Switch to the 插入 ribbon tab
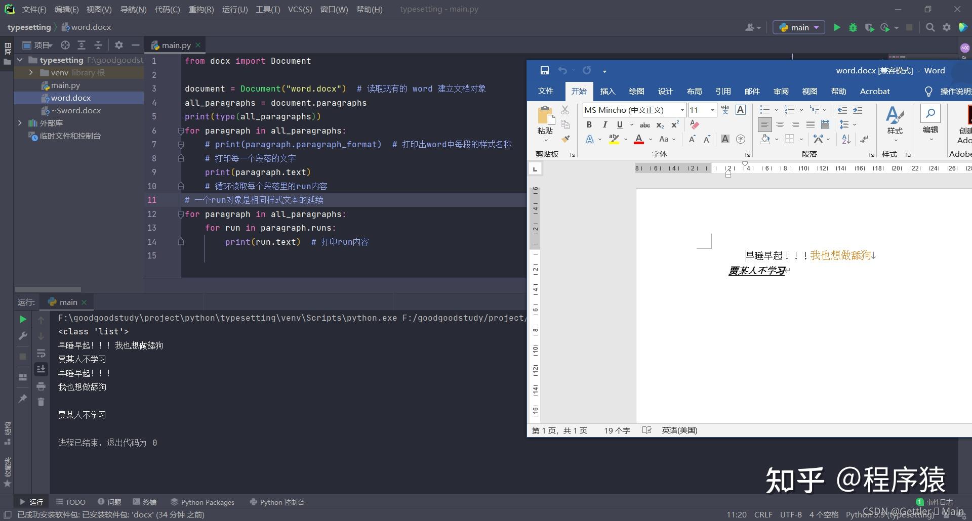This screenshot has height=521, width=972. [x=607, y=92]
